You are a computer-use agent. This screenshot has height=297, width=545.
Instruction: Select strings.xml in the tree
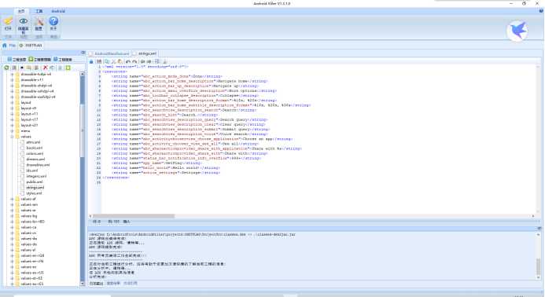tap(35, 188)
